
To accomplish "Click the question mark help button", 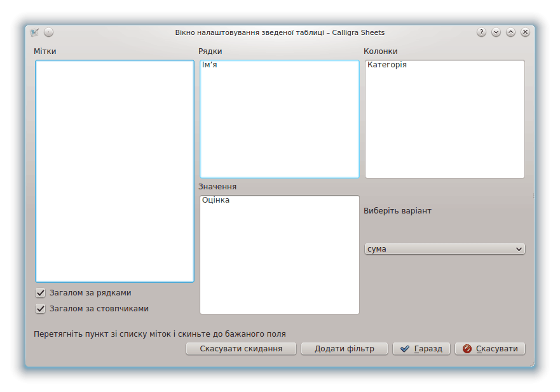I will [481, 32].
